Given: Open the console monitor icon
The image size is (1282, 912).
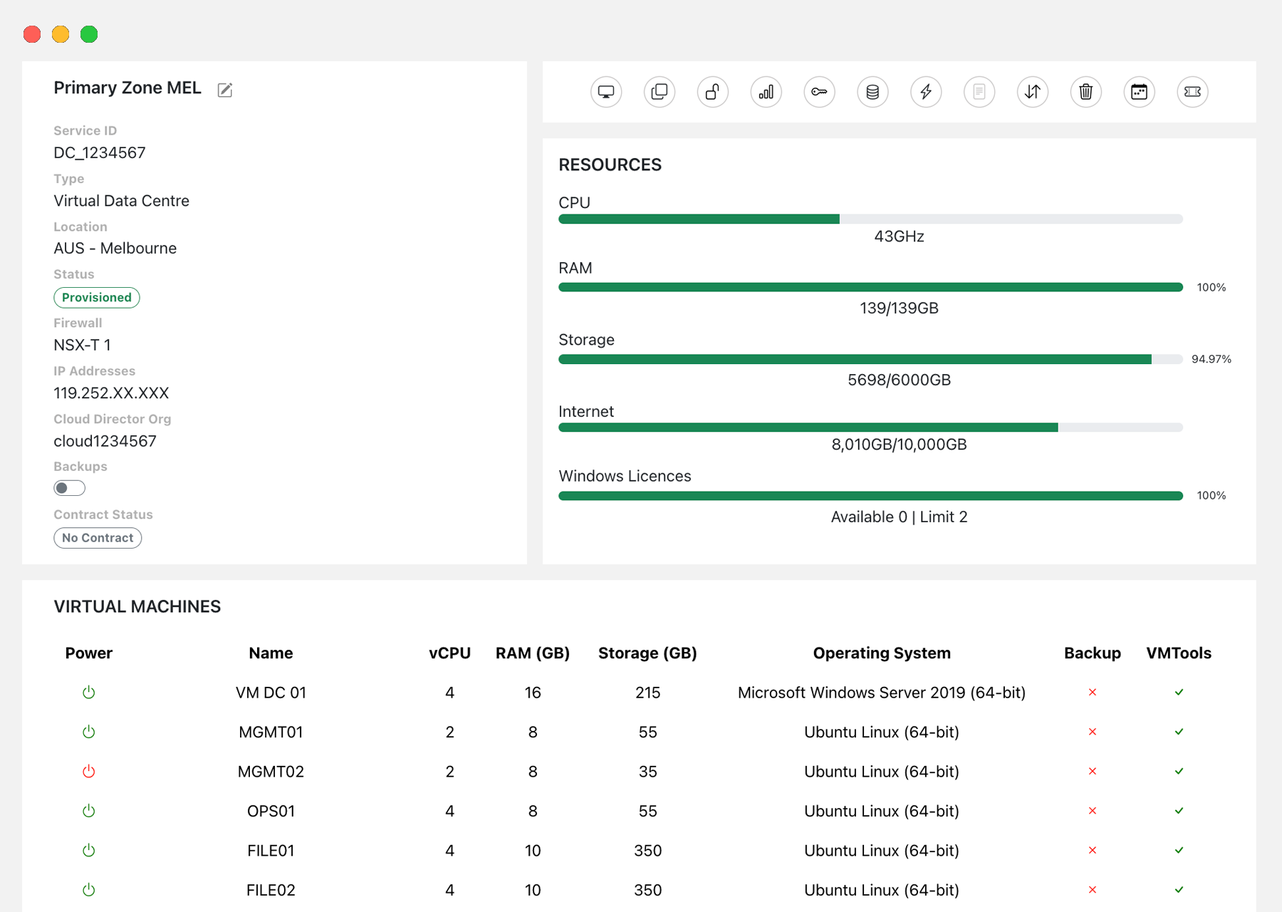Looking at the screenshot, I should pos(605,92).
